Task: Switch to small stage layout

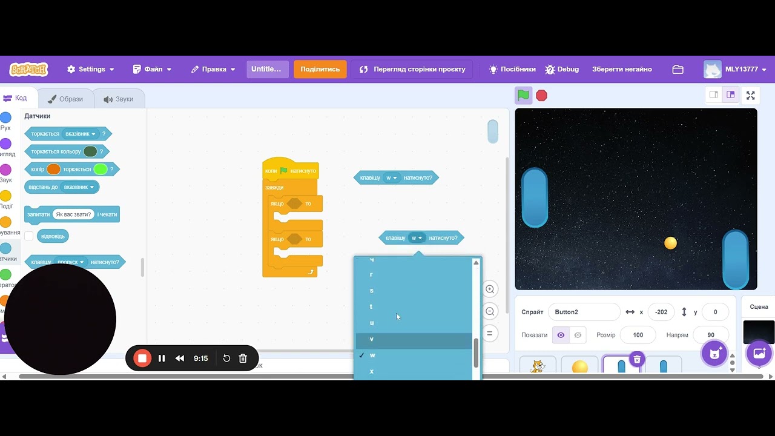Action: pos(713,95)
